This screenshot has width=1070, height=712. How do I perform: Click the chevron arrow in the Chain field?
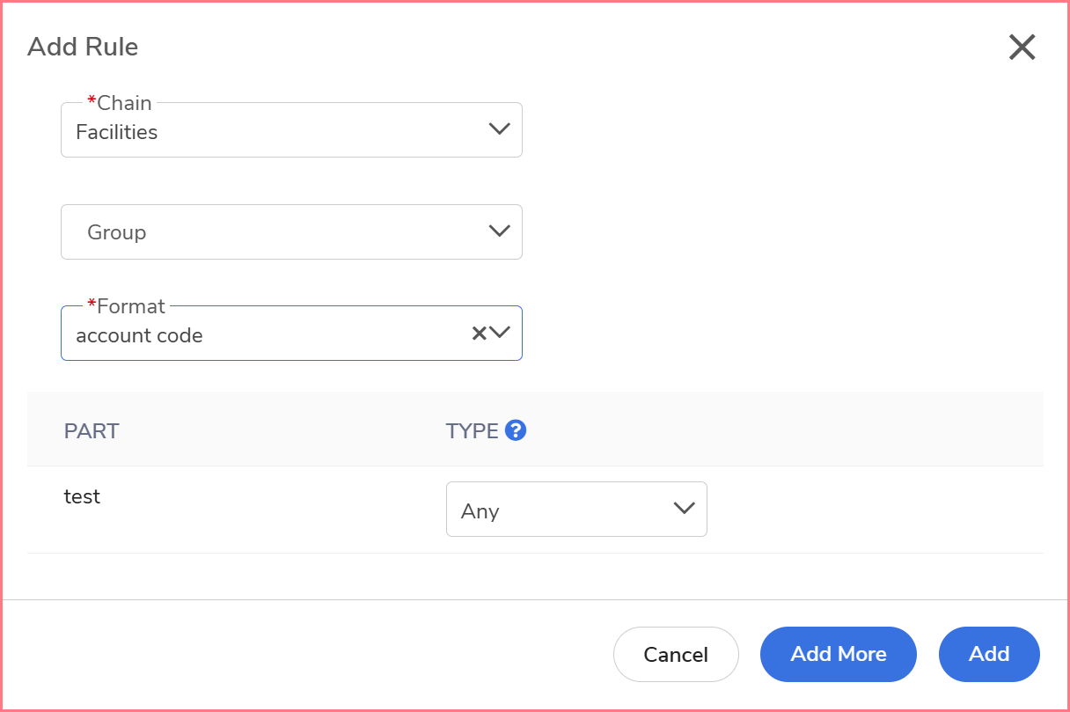pos(499,129)
